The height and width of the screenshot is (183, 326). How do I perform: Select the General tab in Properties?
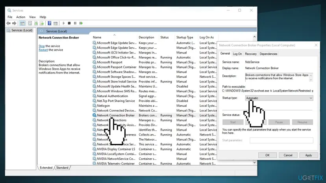tap(225, 53)
